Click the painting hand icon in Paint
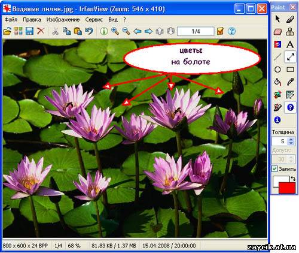The width and height of the screenshot is (299, 253). (277, 107)
